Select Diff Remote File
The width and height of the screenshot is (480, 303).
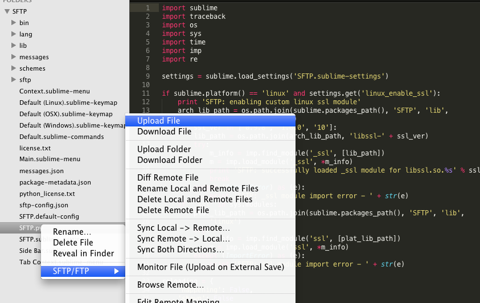pyautogui.click(x=167, y=178)
